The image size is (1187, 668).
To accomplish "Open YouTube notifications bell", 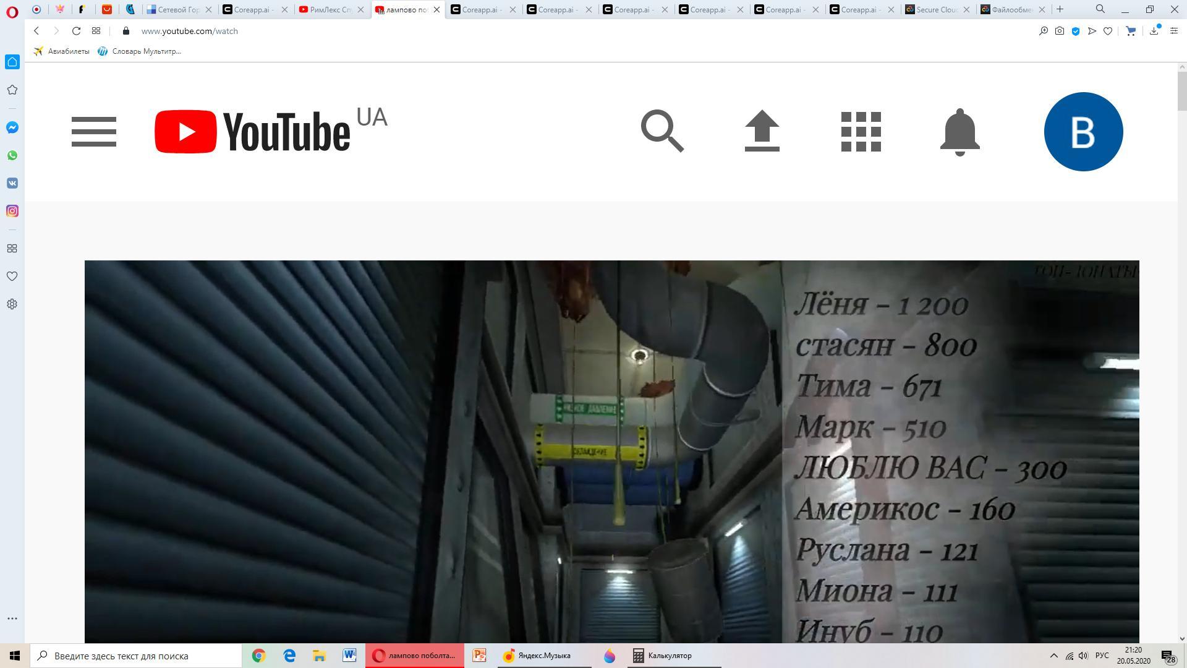I will 959,132.
